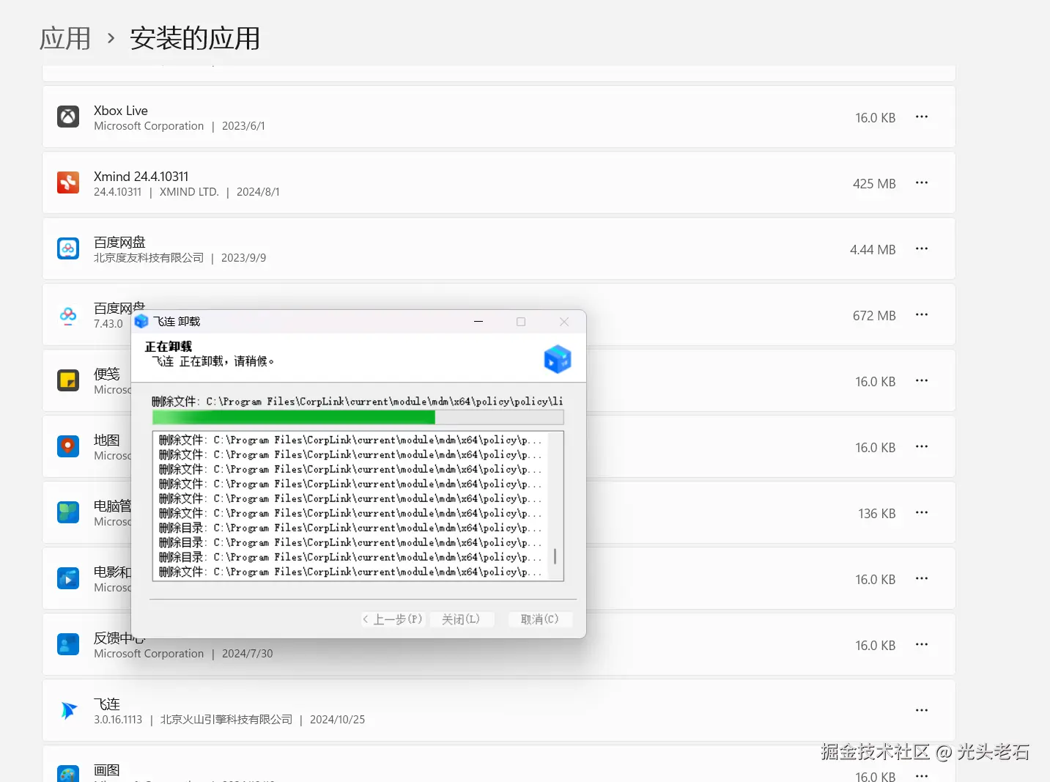Click 北京度友科技有限公司 publisher text
1050x782 pixels.
tap(149, 258)
